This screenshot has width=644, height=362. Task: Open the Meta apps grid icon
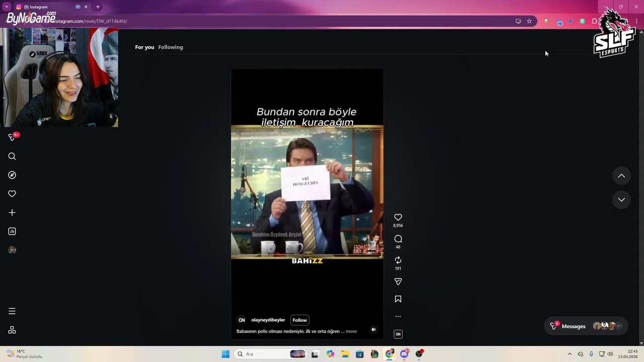click(x=12, y=330)
